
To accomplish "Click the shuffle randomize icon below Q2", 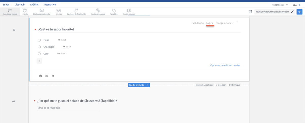I will [47, 76].
